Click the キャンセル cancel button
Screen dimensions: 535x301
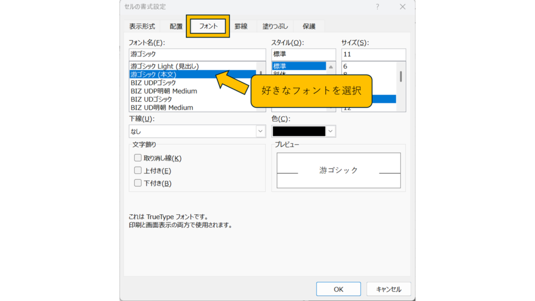click(389, 289)
